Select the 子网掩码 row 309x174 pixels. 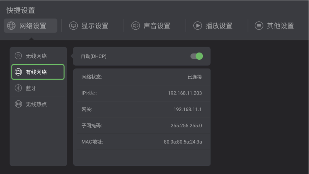[141, 126]
